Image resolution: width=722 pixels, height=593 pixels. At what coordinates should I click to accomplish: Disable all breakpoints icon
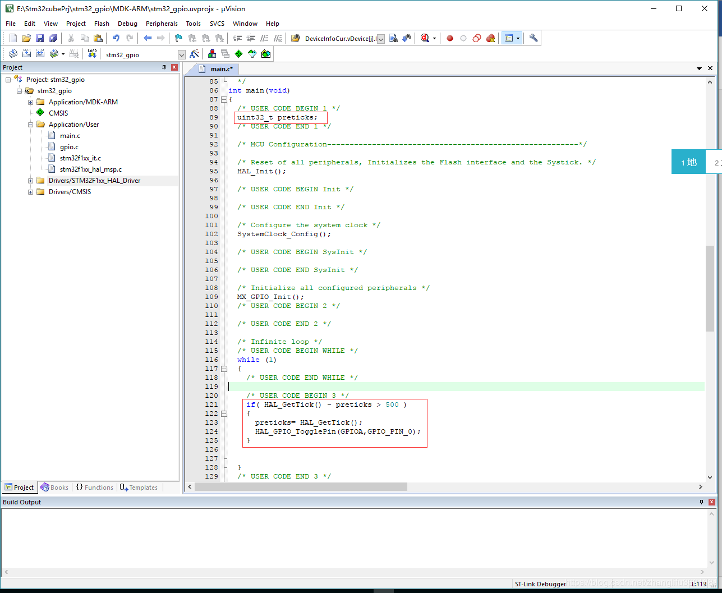click(x=477, y=38)
